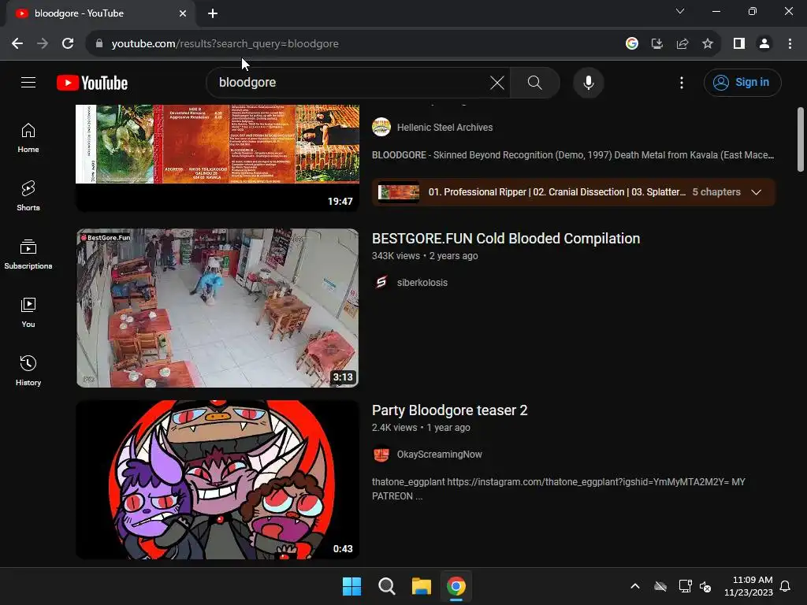
Task: Open the Chrome three-dot menu
Action: click(790, 44)
